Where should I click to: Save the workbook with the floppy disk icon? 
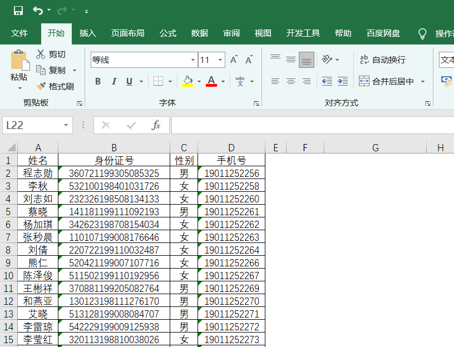pos(18,11)
